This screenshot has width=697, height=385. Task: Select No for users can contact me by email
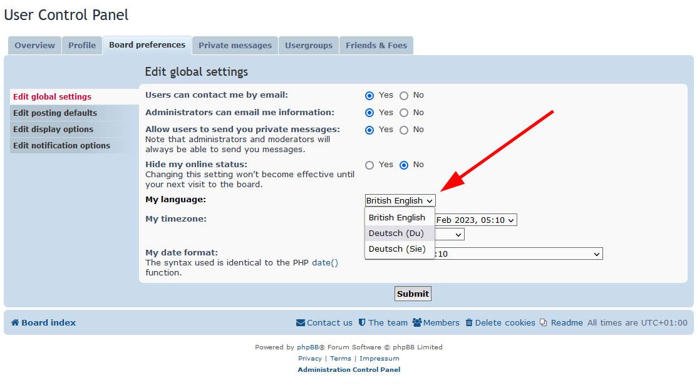[404, 96]
